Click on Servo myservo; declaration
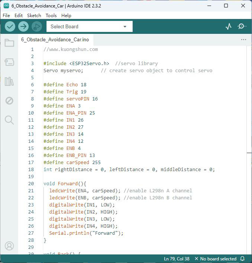252x263 pixels. click(63, 70)
